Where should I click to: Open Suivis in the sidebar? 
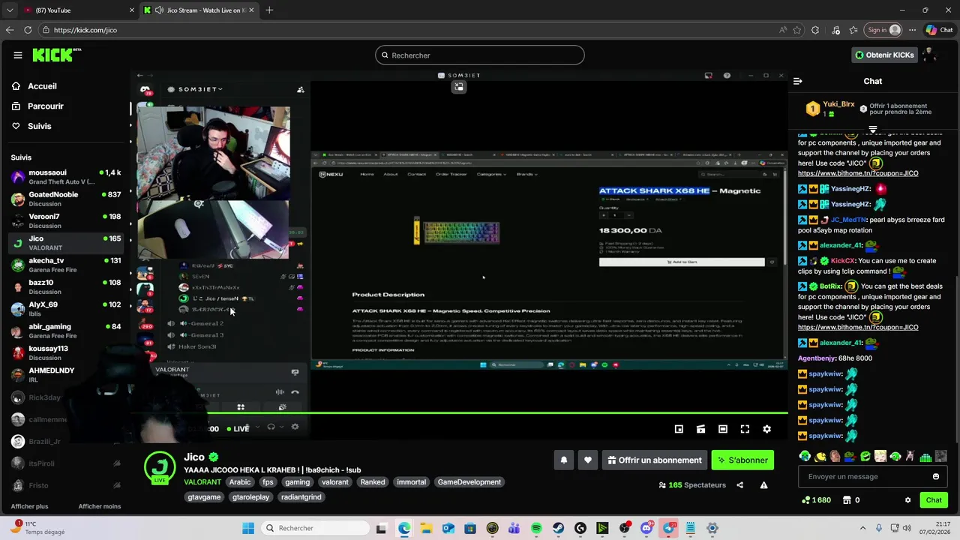coord(33,126)
